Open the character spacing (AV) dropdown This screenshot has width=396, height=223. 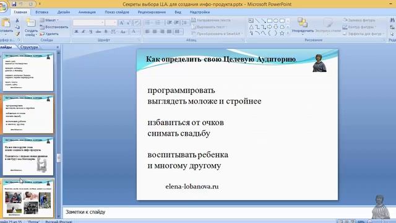pyautogui.click(x=114, y=32)
